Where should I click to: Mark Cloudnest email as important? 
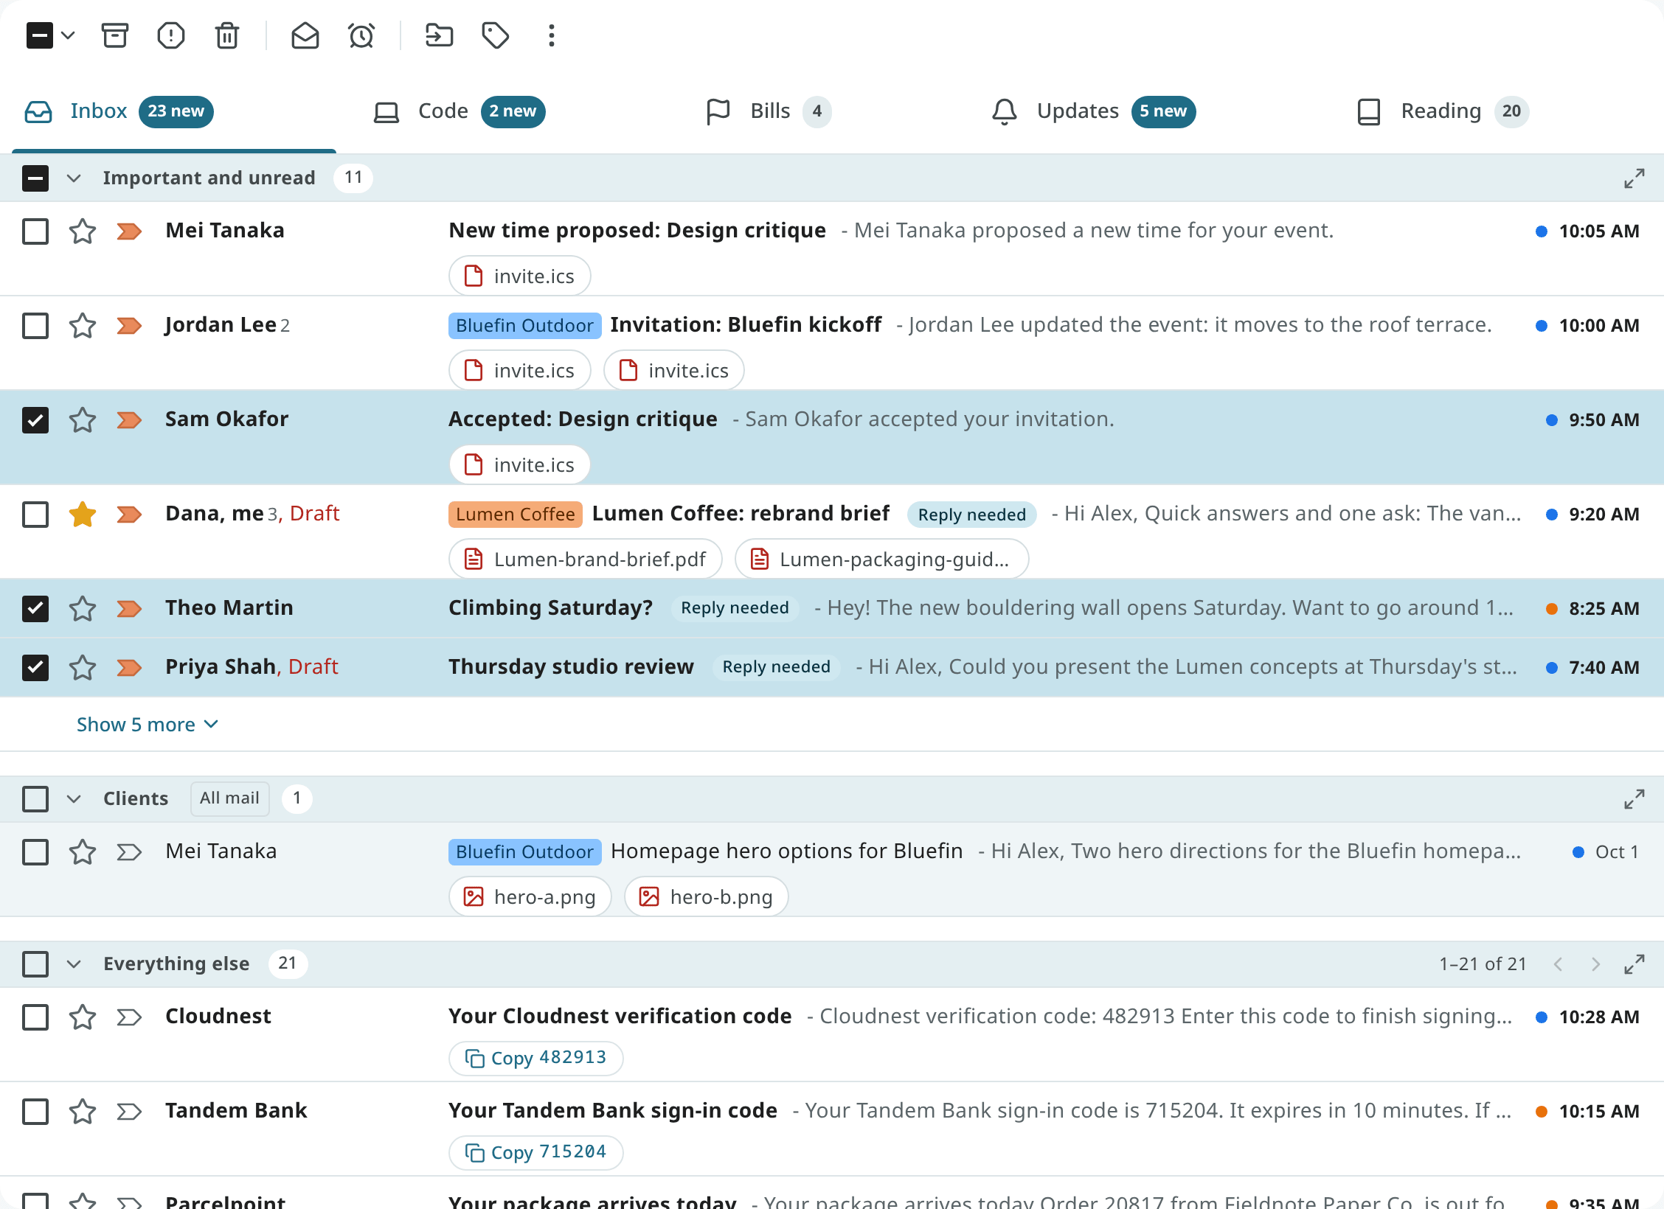coord(129,1017)
